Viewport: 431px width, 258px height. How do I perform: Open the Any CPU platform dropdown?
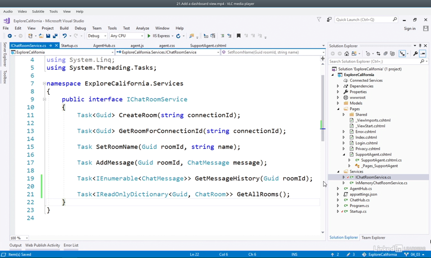(x=126, y=36)
